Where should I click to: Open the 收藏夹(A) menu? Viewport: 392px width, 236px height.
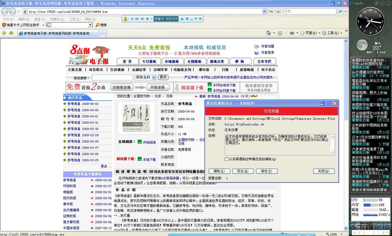(57, 19)
